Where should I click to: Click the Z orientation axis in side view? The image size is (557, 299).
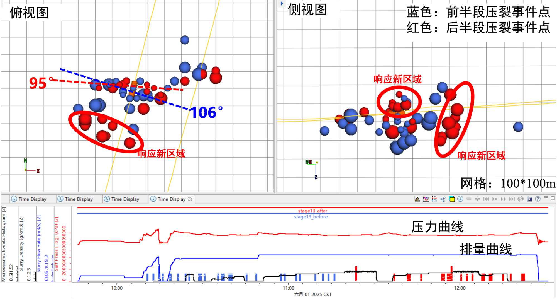[312, 169]
